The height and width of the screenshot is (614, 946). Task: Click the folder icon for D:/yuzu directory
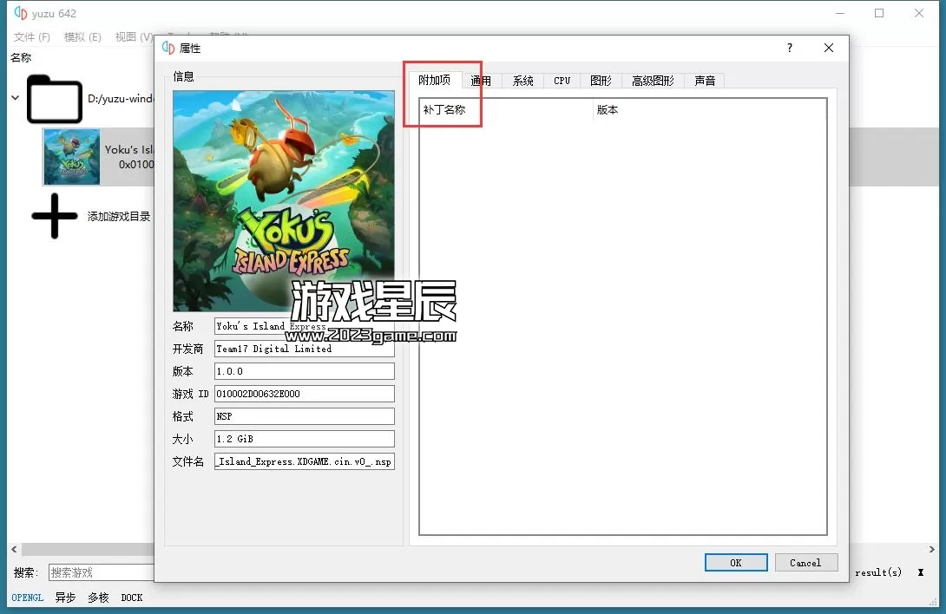click(54, 99)
